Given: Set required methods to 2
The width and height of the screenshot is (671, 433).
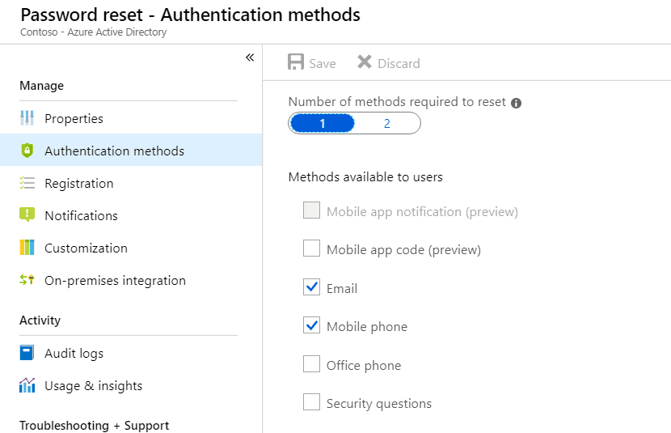Looking at the screenshot, I should (387, 123).
